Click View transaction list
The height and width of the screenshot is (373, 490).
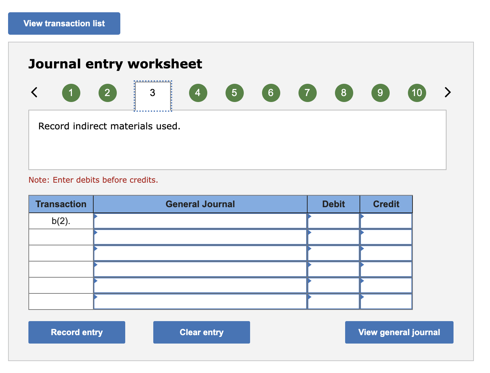click(64, 23)
